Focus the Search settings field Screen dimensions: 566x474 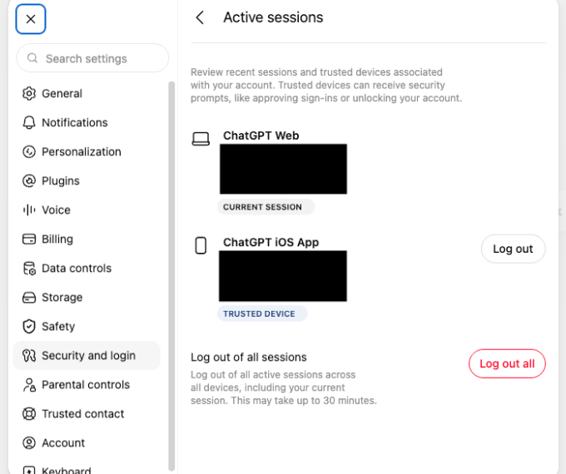coord(92,58)
